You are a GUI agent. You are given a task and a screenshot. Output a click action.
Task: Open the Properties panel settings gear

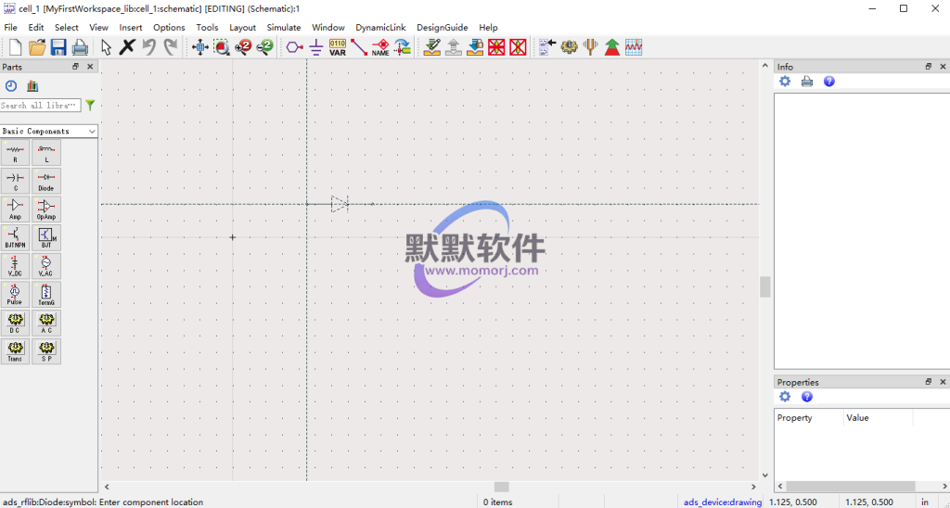pos(785,397)
